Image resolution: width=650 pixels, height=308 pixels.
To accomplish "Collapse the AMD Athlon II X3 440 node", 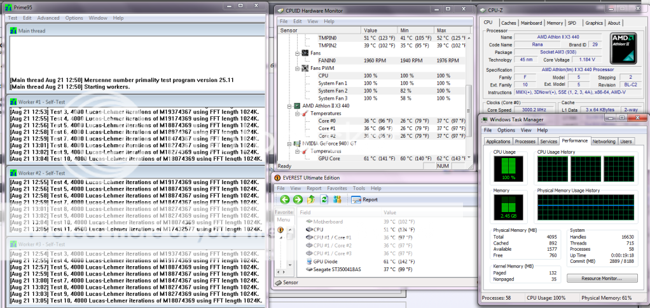I will 289,106.
